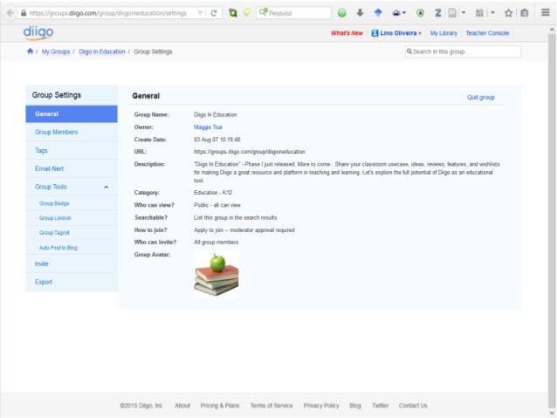Open Pricing & Plans footer link
Screen dimensions: 557x418
tap(219, 406)
